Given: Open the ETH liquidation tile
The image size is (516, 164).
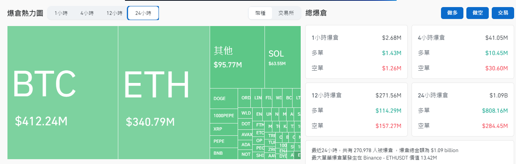Looking at the screenshot, I should (x=164, y=93).
